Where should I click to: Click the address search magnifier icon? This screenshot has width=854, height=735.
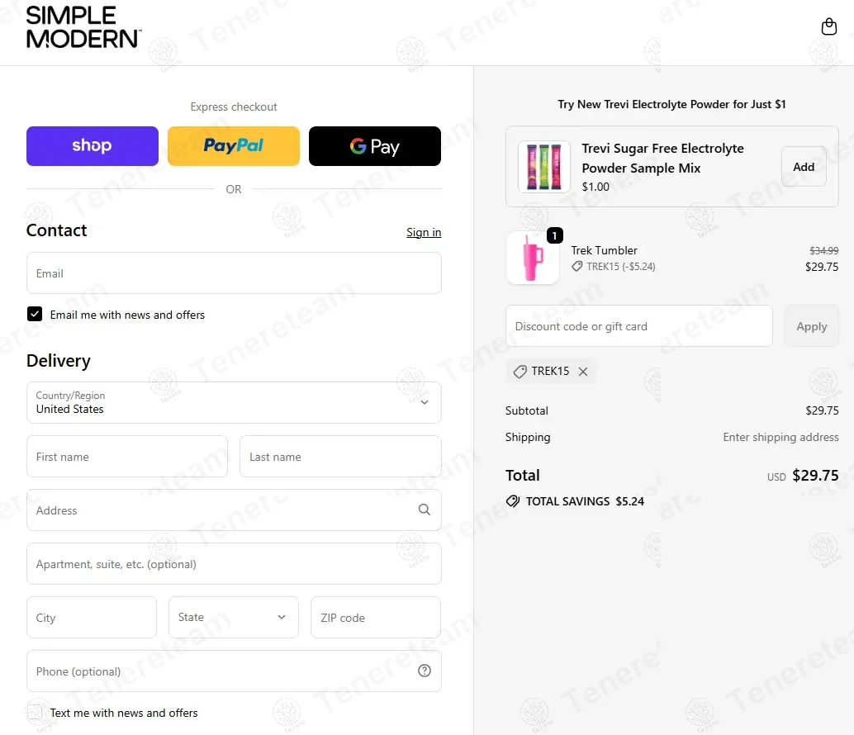tap(425, 510)
